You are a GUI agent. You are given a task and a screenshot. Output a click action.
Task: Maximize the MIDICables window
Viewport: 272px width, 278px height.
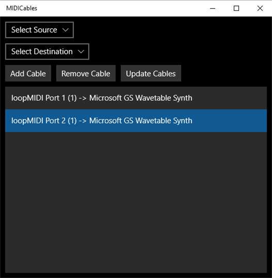tap(236, 9)
